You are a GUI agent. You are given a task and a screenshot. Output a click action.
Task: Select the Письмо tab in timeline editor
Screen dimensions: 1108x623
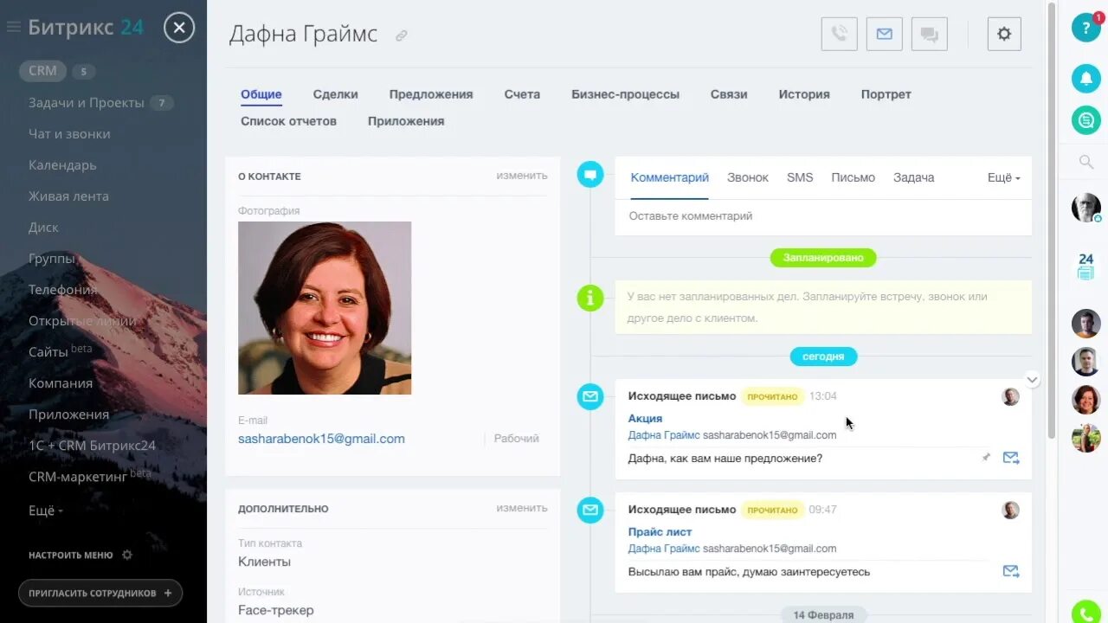854,177
